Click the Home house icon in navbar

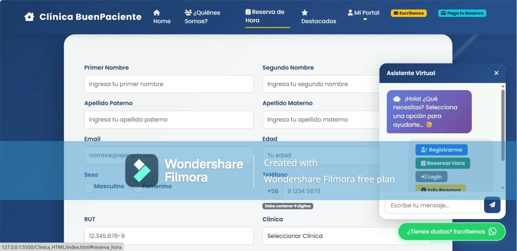click(x=156, y=13)
